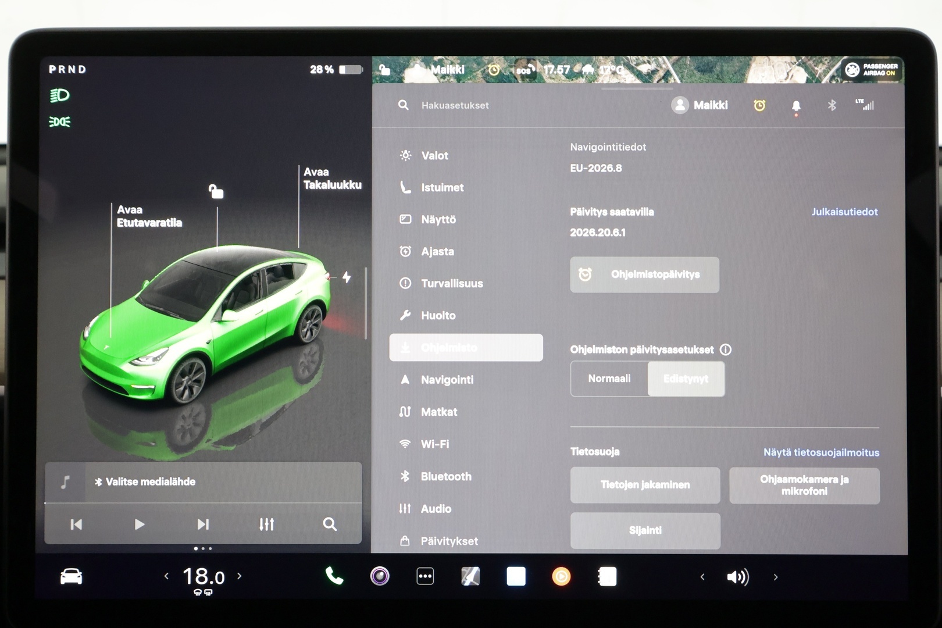Select the Edistynyt update preference
942x628 pixels.
(x=686, y=379)
